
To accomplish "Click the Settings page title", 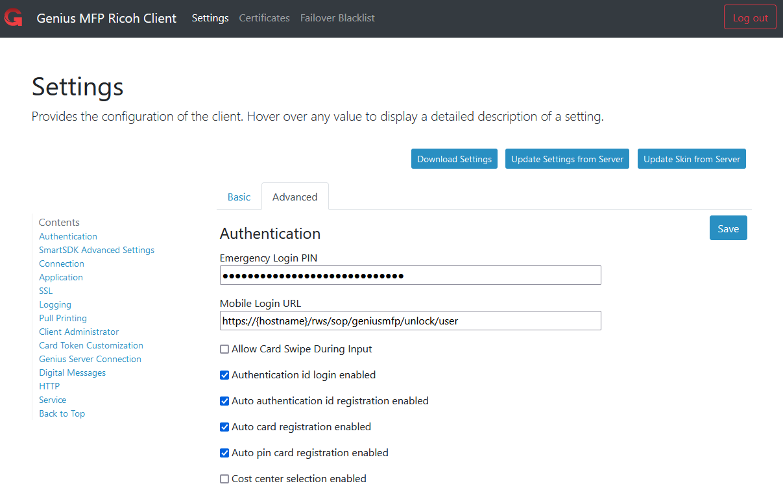I will coord(77,87).
